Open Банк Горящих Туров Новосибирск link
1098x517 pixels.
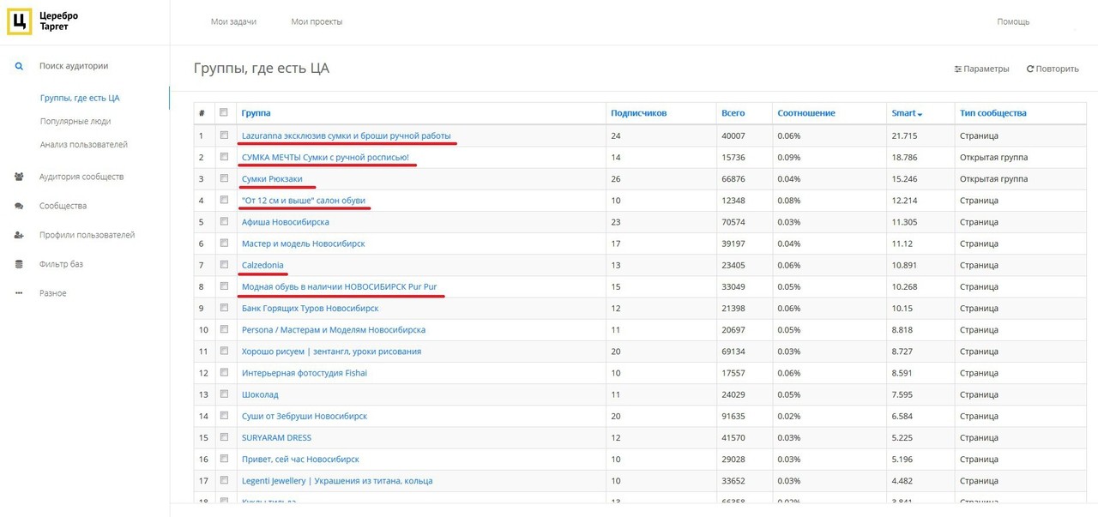pyautogui.click(x=310, y=308)
